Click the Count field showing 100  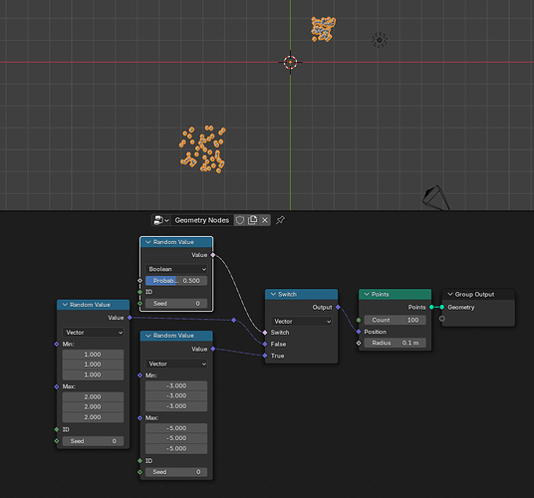tap(396, 320)
